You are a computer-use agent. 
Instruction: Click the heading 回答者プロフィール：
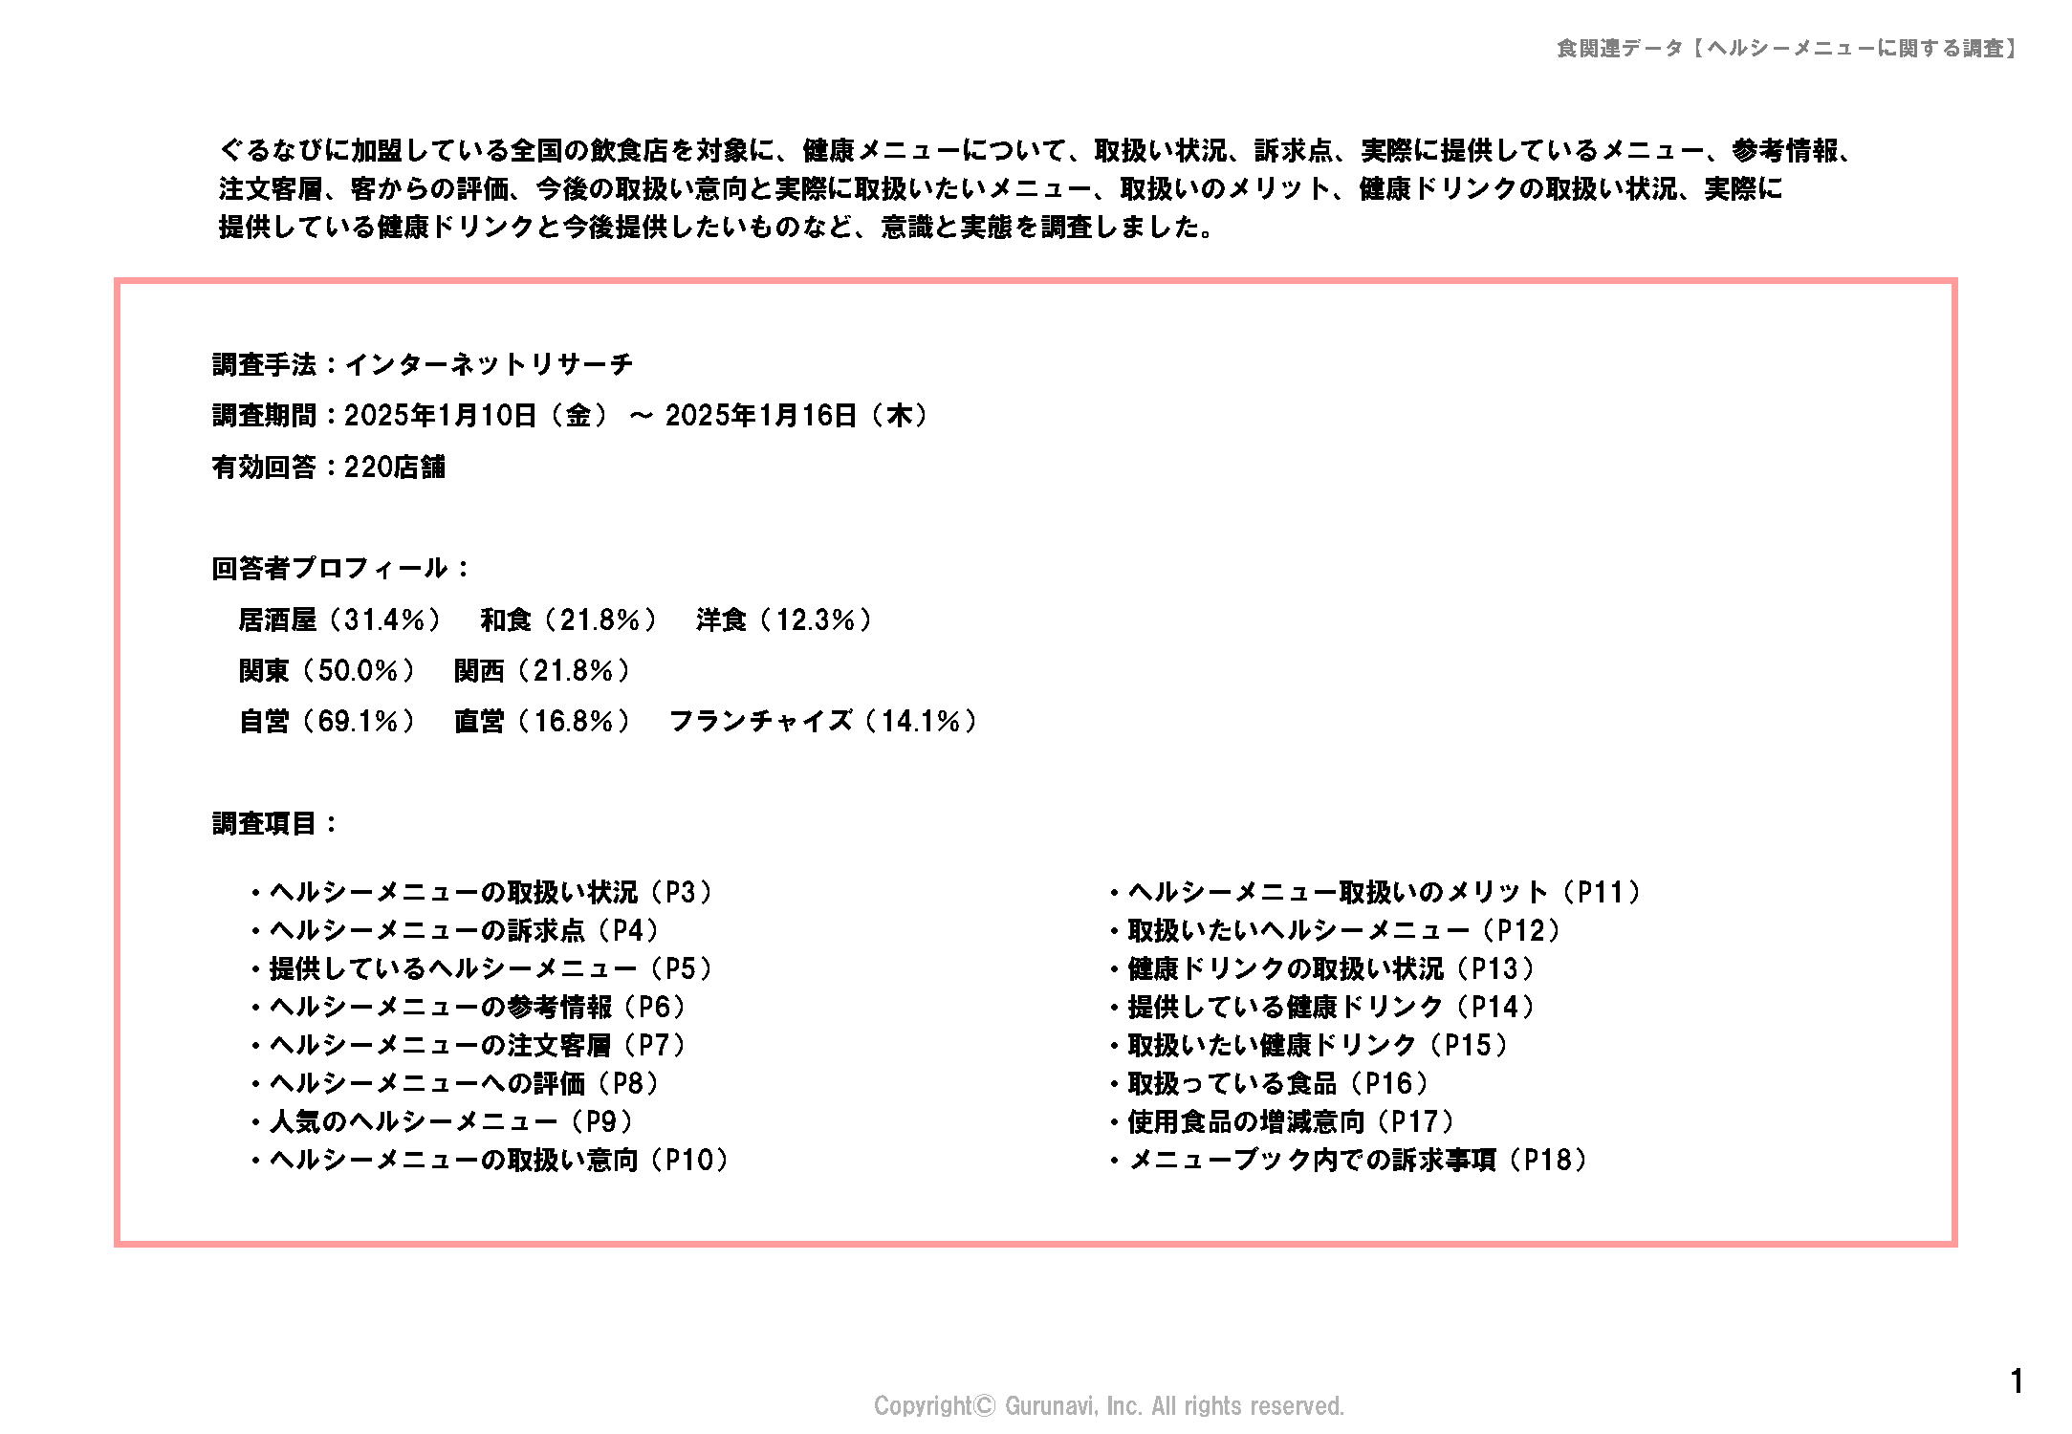pos(341,569)
